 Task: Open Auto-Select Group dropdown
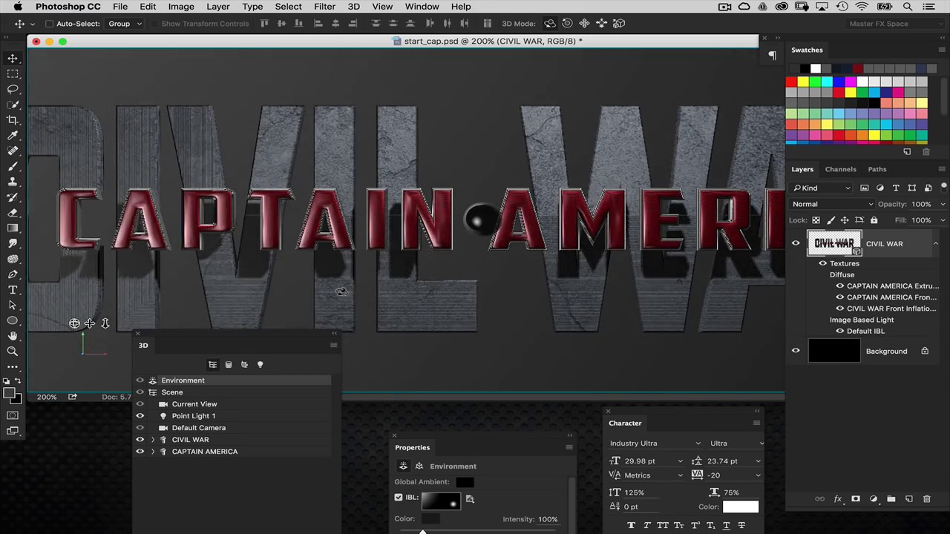(x=125, y=24)
